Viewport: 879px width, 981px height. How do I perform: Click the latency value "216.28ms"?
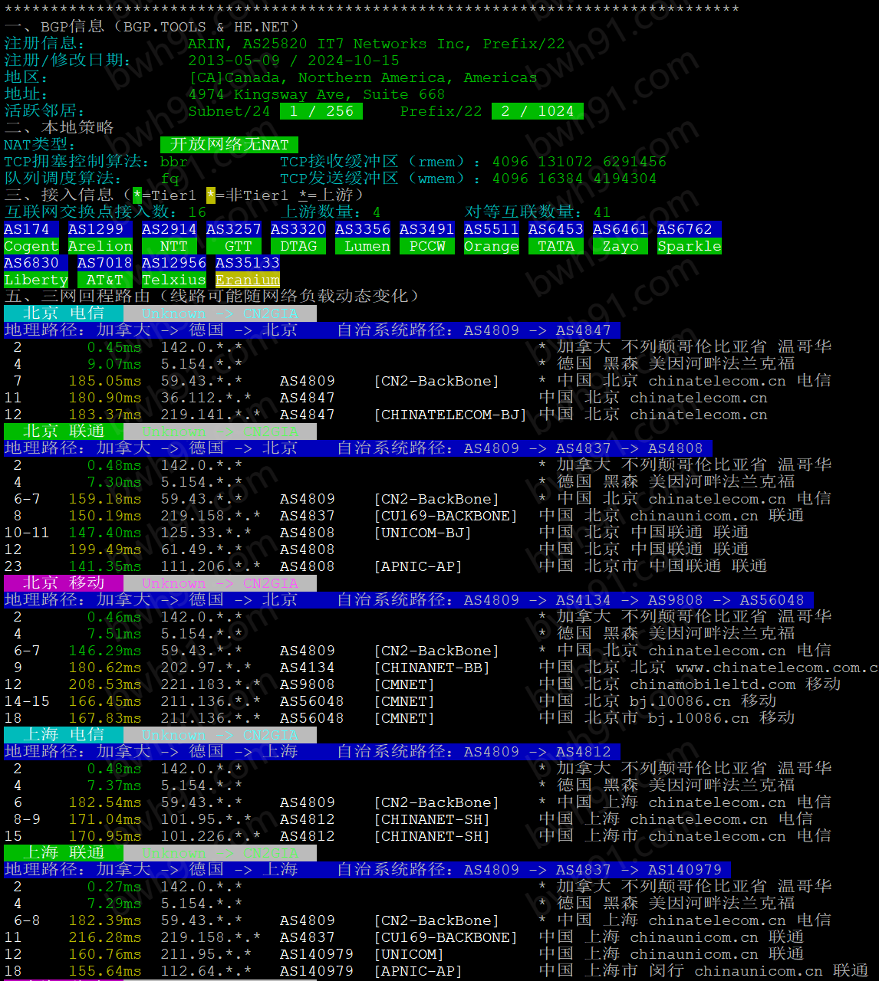tap(105, 937)
